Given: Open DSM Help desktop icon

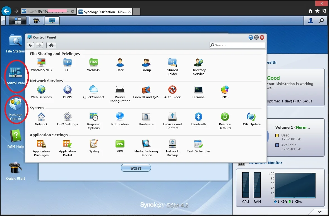Looking at the screenshot, I should pos(16,139).
